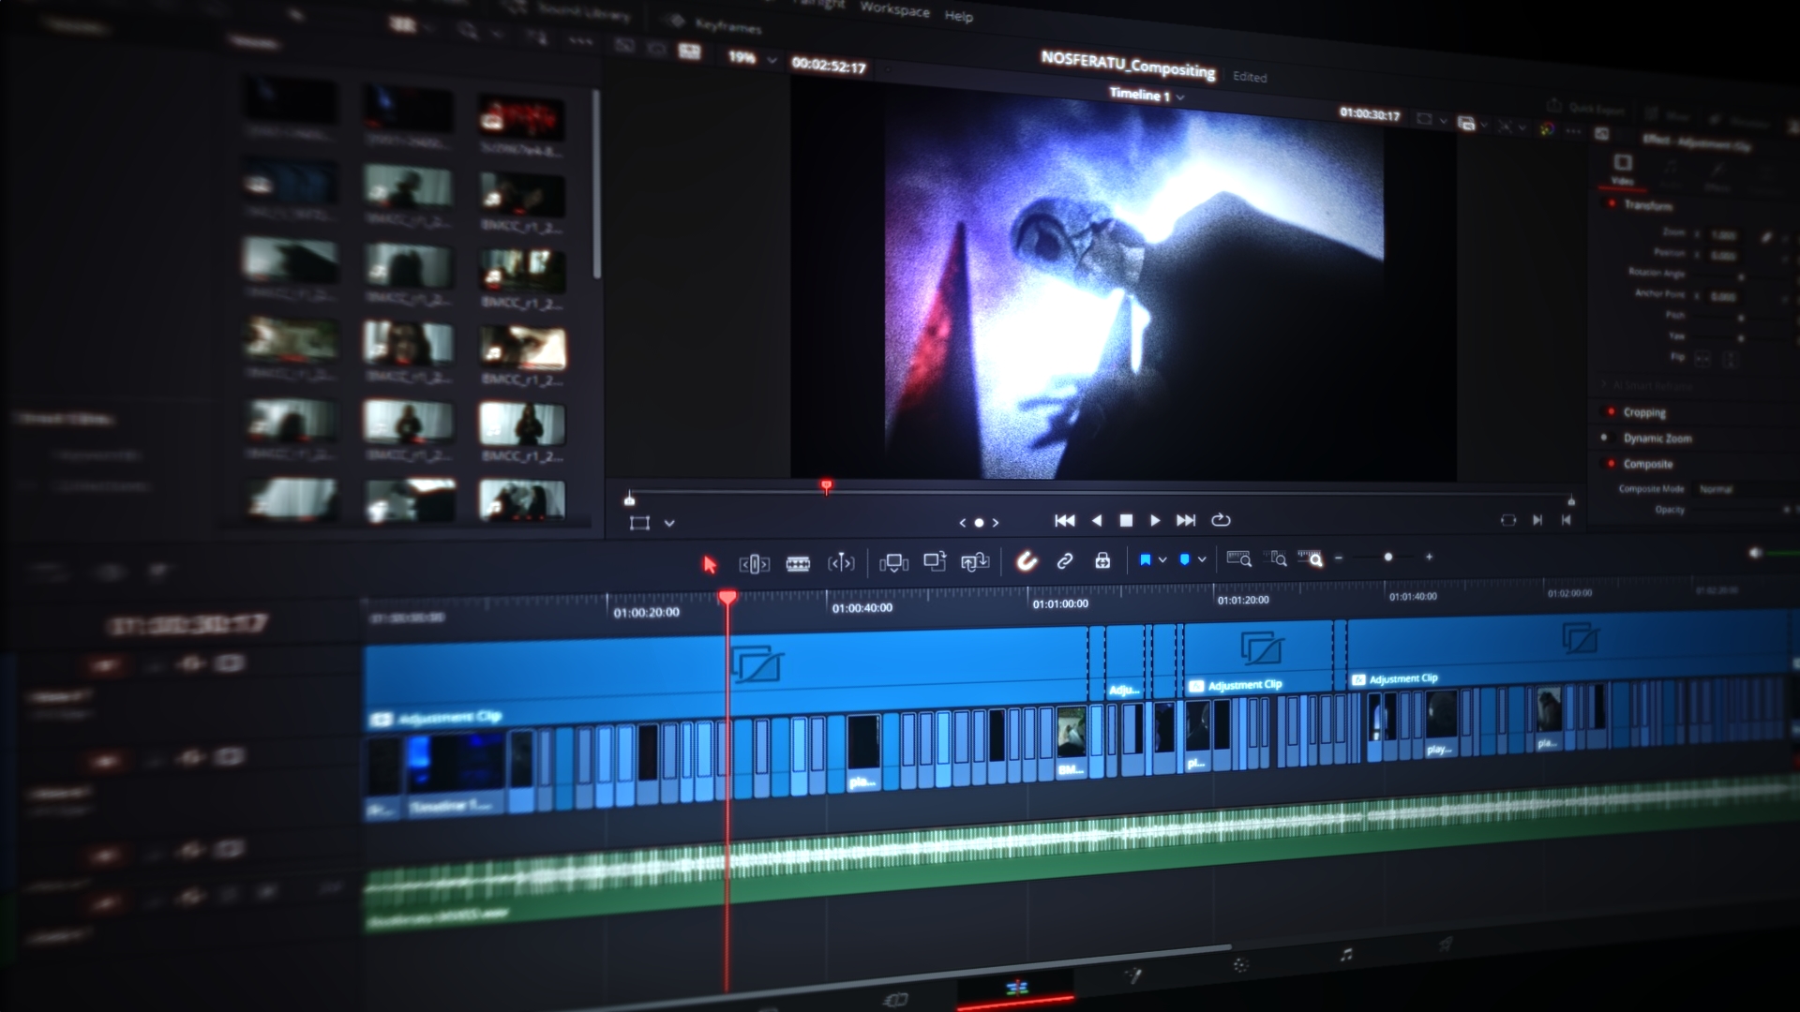Toggle the padlock Position Lock icon
Screen dimensions: 1800x1012
[x=1102, y=560]
